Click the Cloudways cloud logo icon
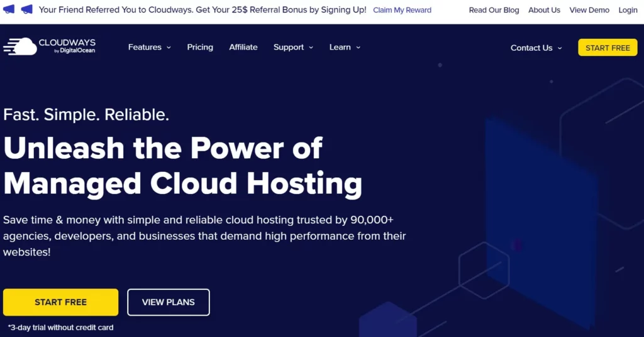This screenshot has height=337, width=644. 20,46
